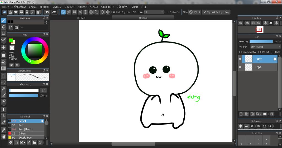282x148 pixels.
Task: Click the Undo arrow
Action: [x=47, y=12]
